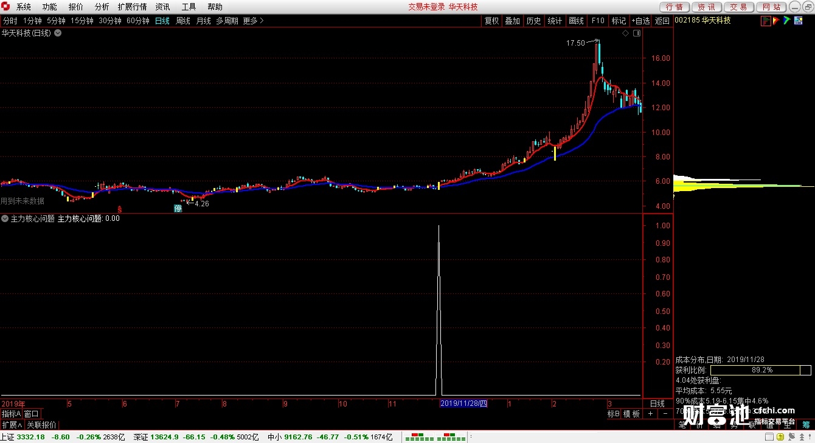Switch to 60分钟 period
This screenshot has width=815, height=443.
pos(138,21)
